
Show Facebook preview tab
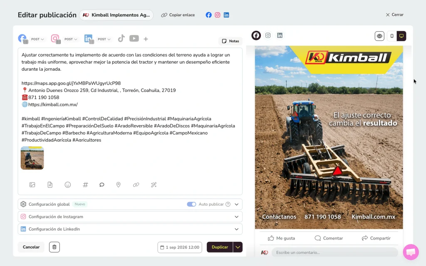[x=256, y=35]
